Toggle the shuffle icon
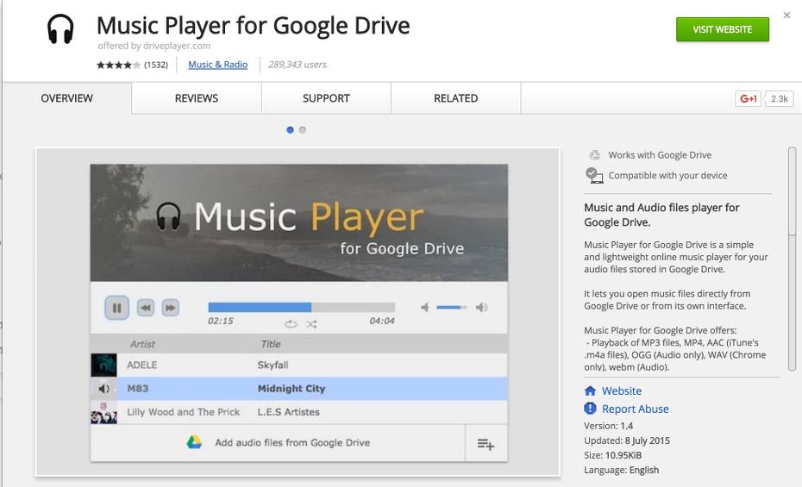 point(311,324)
